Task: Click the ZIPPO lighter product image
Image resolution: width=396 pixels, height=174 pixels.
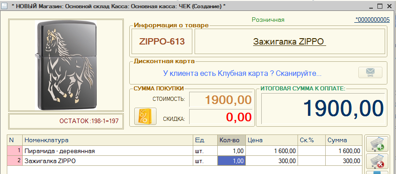Action: click(x=66, y=65)
